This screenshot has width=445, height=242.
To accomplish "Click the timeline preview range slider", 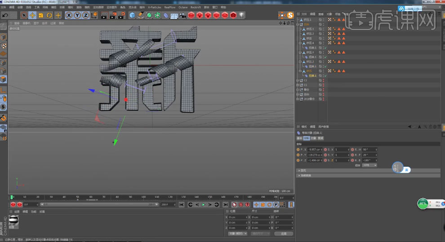I will pos(99,205).
